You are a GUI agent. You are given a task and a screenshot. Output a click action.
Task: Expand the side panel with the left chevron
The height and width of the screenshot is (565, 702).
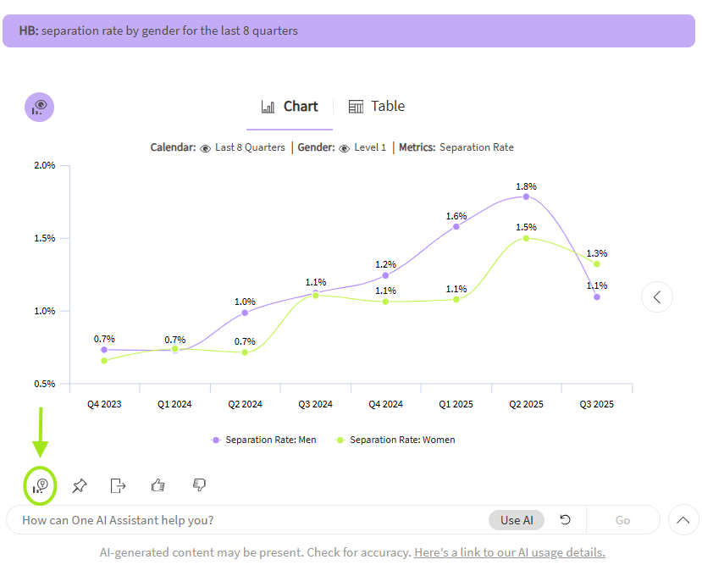click(657, 296)
